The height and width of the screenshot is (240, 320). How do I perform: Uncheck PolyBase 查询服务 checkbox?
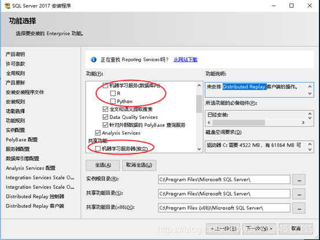[x=105, y=125]
